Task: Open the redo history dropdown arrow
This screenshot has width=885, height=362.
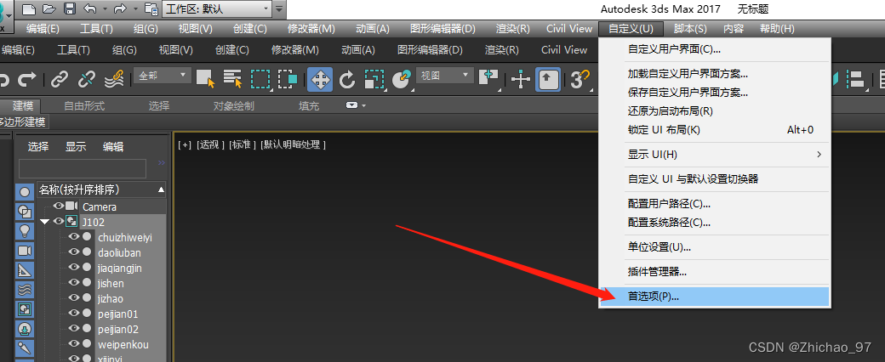Action: 135,9
